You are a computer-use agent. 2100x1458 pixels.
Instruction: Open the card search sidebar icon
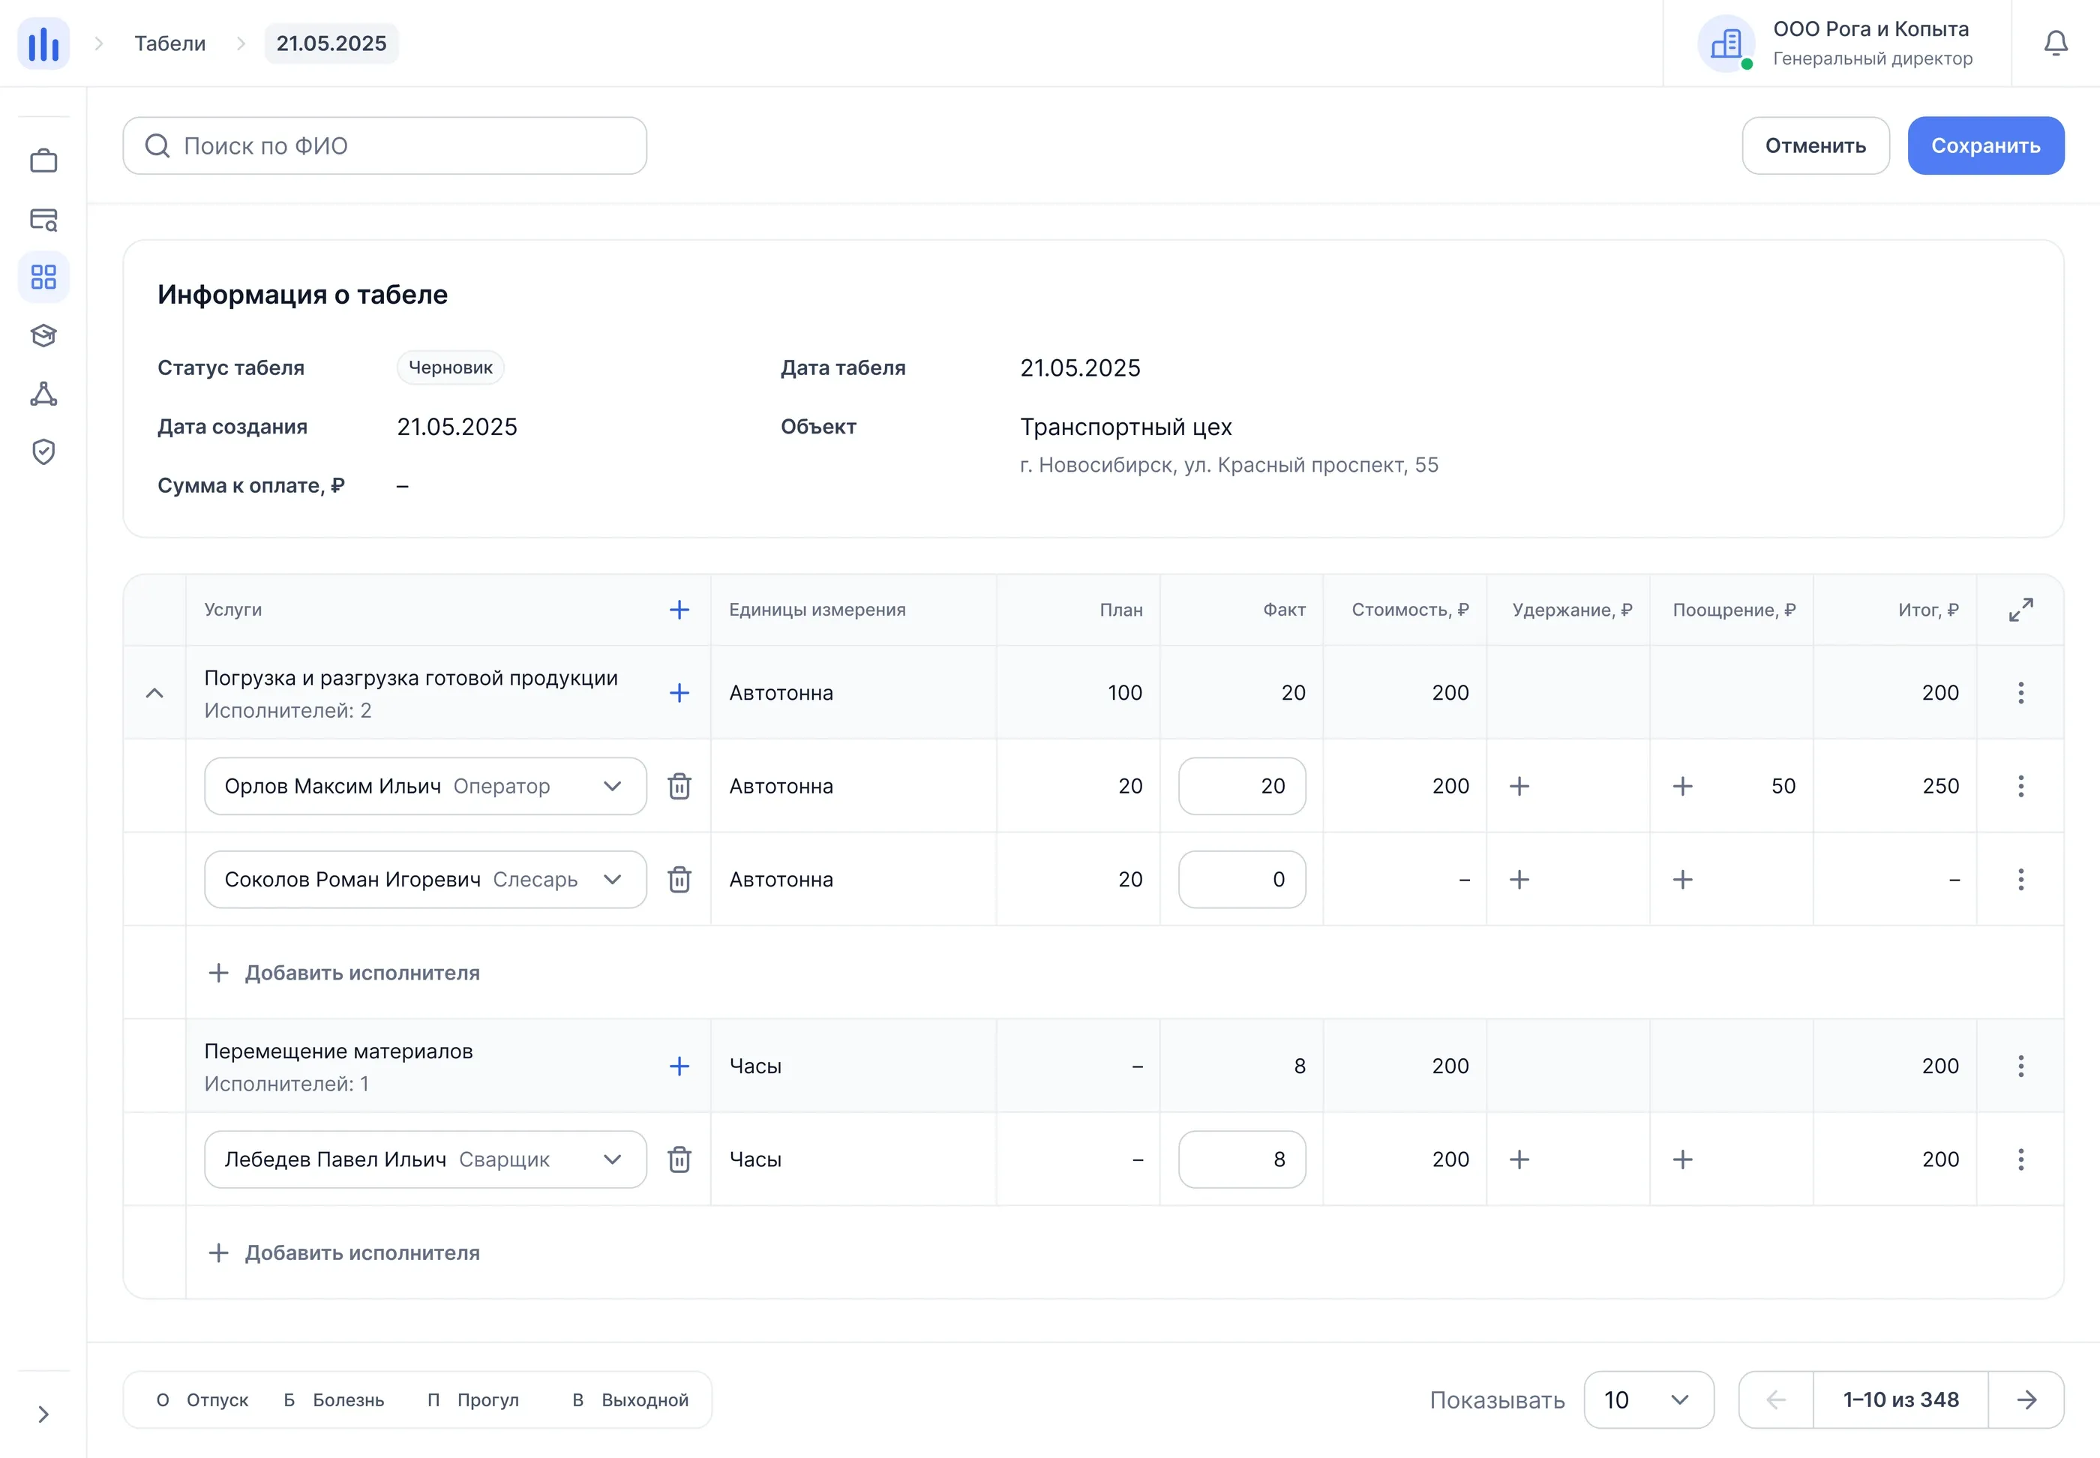coord(43,219)
